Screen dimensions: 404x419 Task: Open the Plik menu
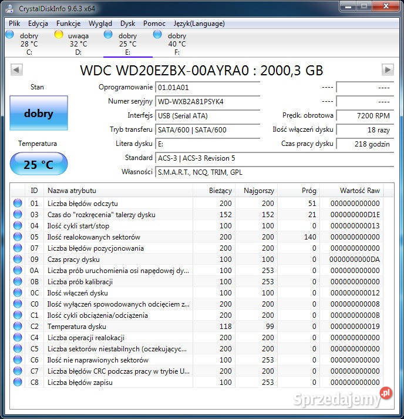tap(15, 24)
